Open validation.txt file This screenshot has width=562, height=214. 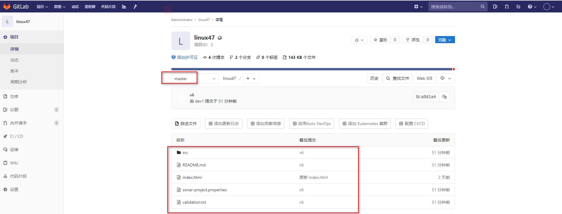tap(194, 202)
